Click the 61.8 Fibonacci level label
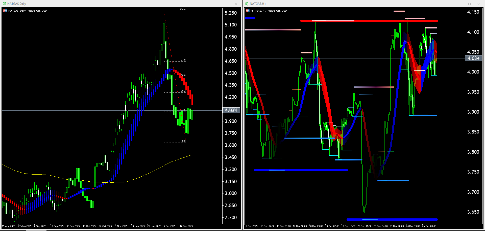Viewport: 485px width, 231px height. [183, 60]
